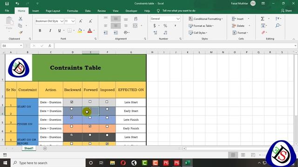Clear cell contents with the eraser
298x167 pixels.
coord(263,32)
